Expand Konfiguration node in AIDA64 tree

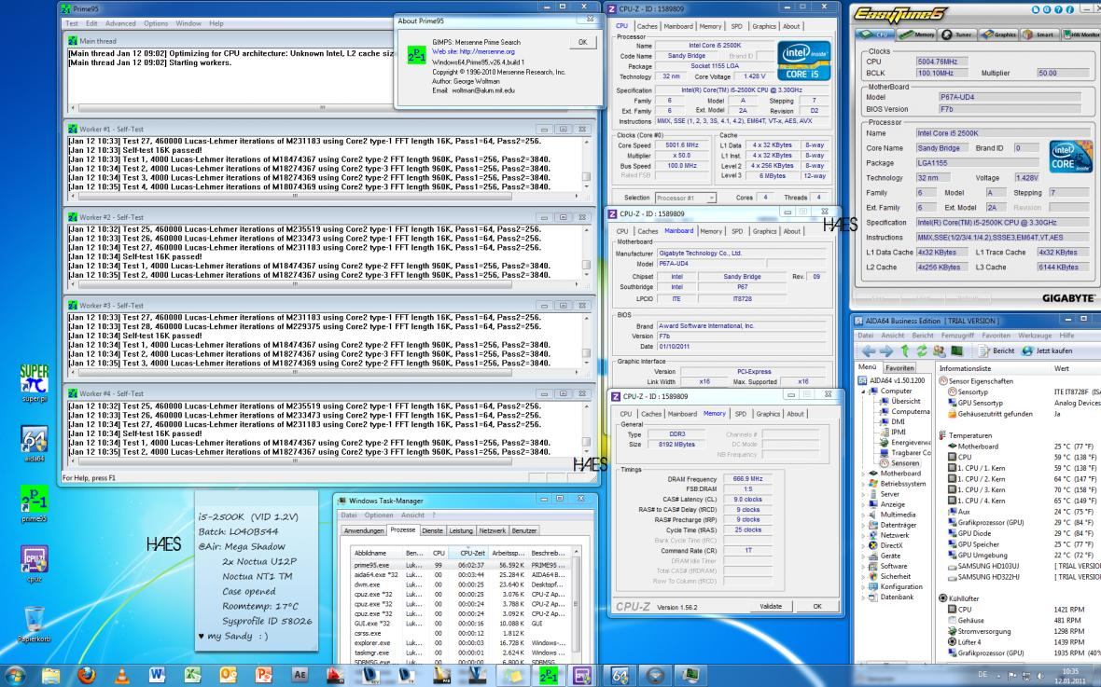click(x=864, y=586)
